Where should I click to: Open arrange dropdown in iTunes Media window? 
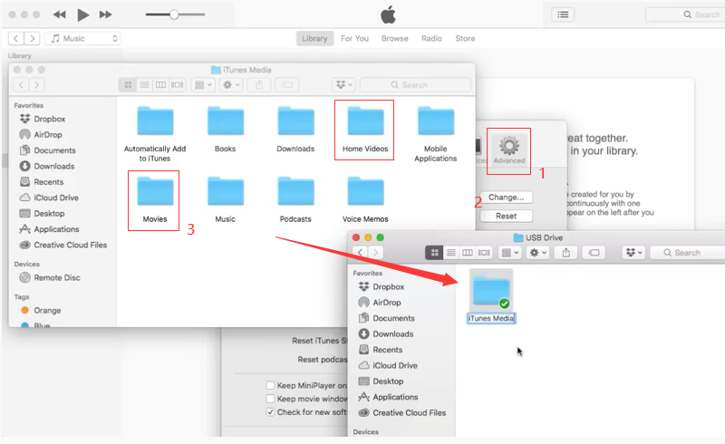(x=203, y=85)
